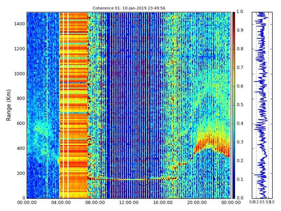Click the plot title 'Coherence 01: 10-Jan-2019 23:49:56'
The image size is (281, 211).
click(x=129, y=8)
